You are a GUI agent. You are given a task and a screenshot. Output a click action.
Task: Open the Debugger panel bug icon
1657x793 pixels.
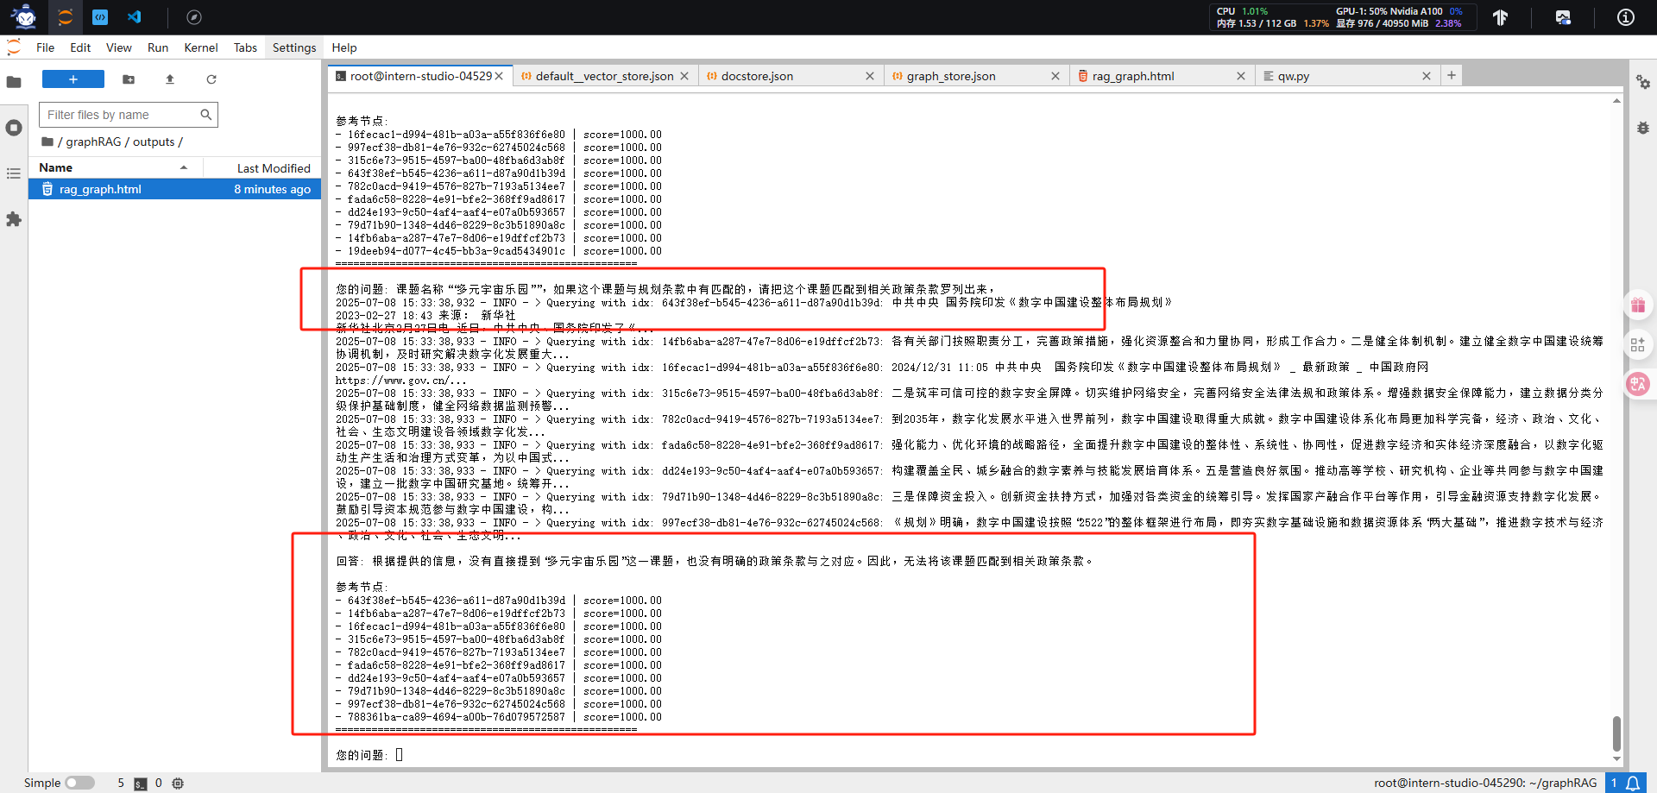point(1643,128)
